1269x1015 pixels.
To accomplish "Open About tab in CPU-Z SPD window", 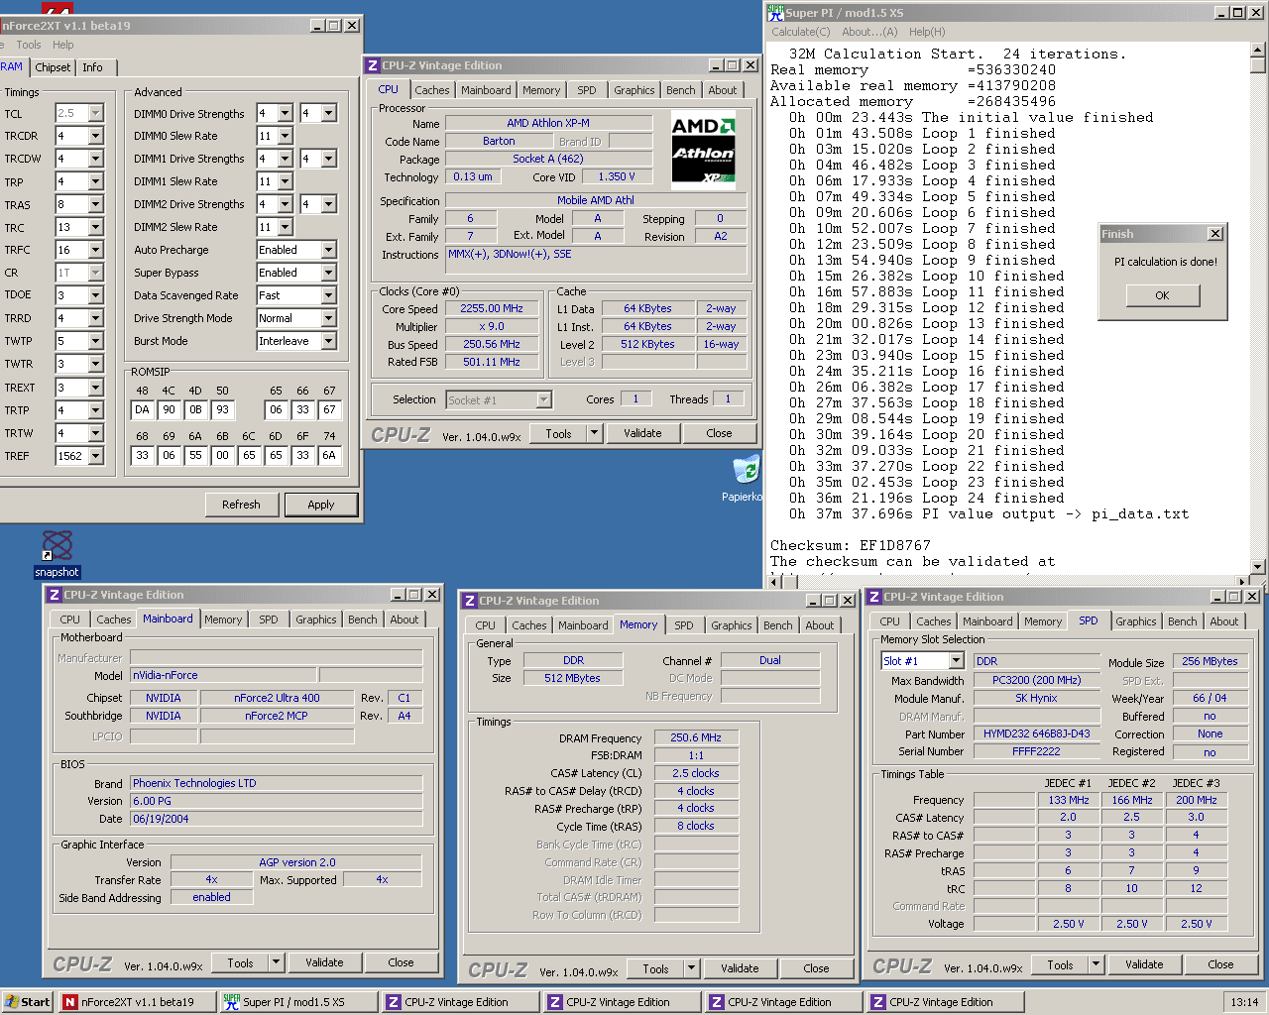I will [x=1223, y=621].
